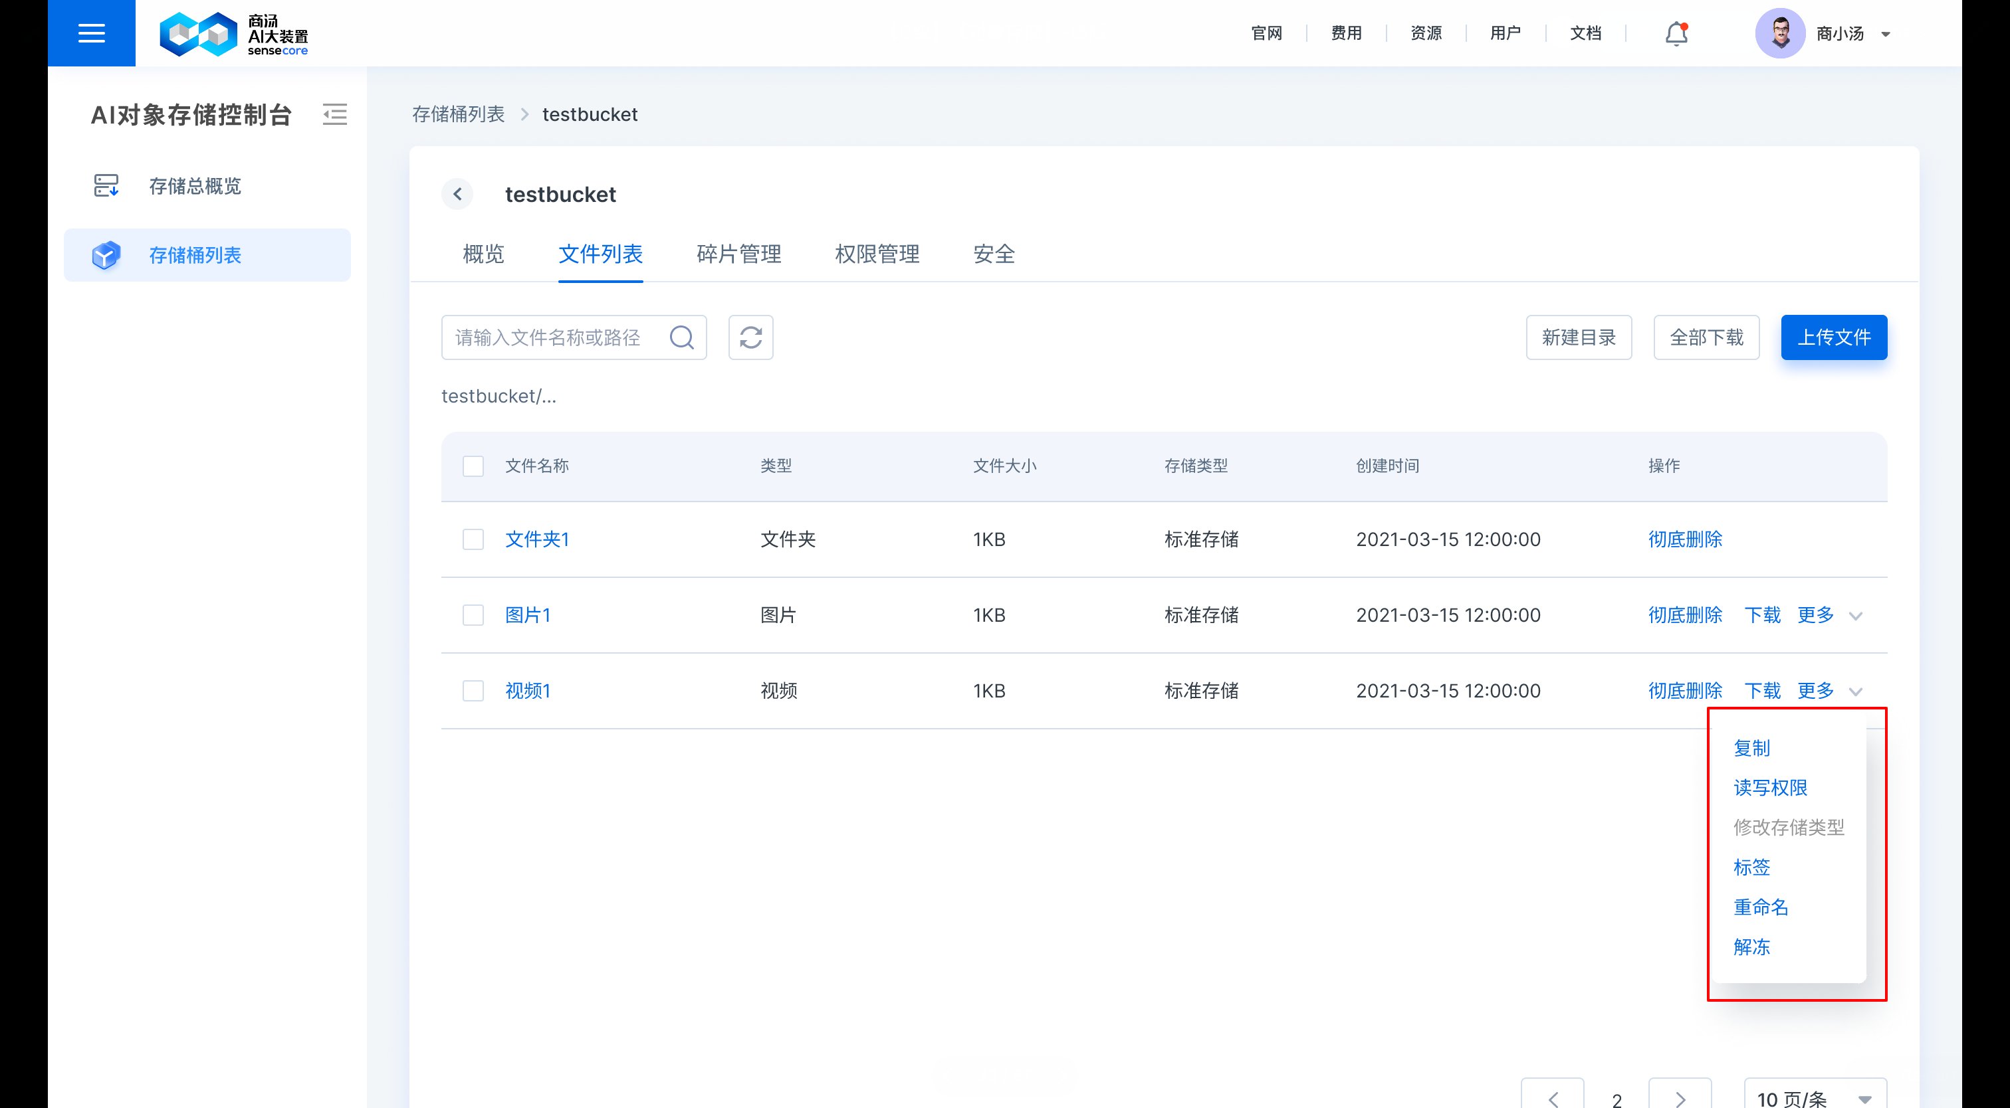Open 存储总概览 via its sidebar icon
The image size is (2010, 1108).
coord(106,185)
